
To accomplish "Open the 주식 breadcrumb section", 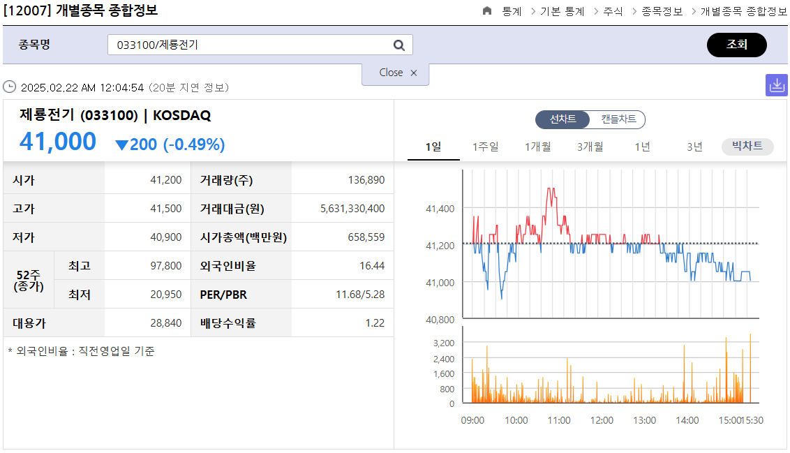I will [613, 11].
